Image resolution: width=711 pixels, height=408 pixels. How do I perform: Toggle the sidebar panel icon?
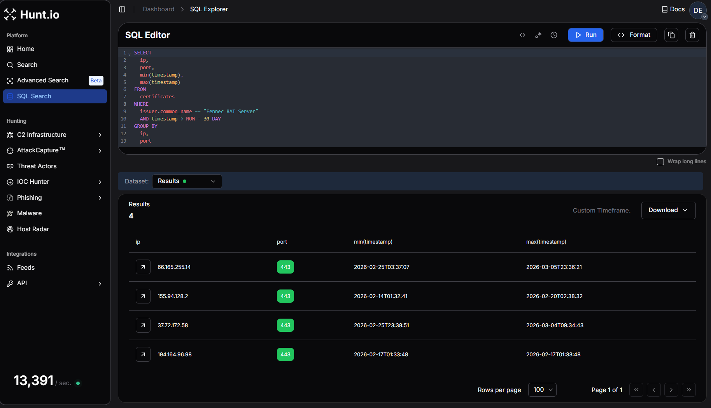pyautogui.click(x=122, y=9)
